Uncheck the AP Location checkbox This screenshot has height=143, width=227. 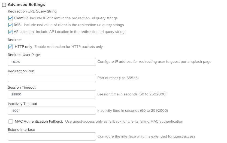tap(11, 32)
